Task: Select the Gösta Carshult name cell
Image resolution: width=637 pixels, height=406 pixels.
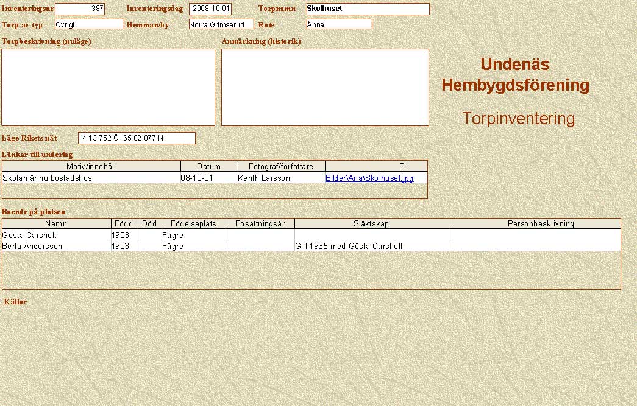Action: [56, 235]
